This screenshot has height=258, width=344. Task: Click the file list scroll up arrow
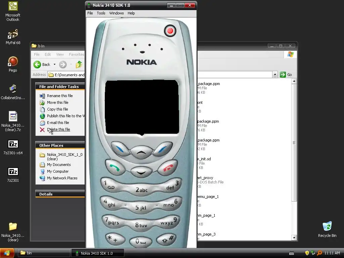point(294,81)
